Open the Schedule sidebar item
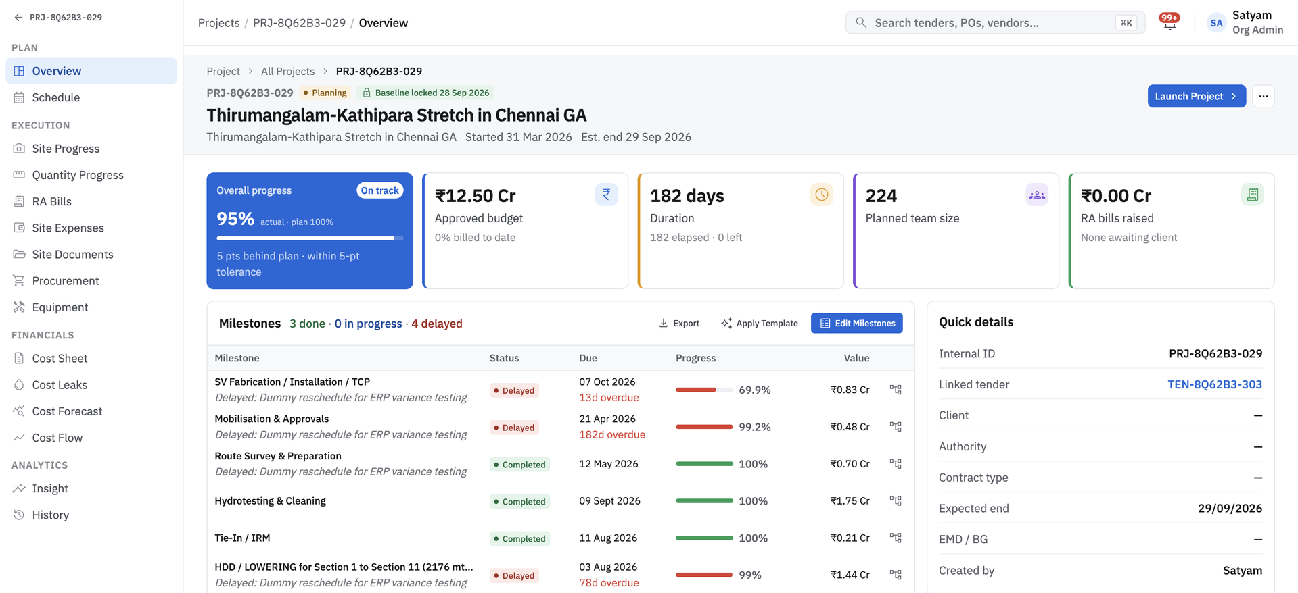The width and height of the screenshot is (1298, 593). point(91,97)
